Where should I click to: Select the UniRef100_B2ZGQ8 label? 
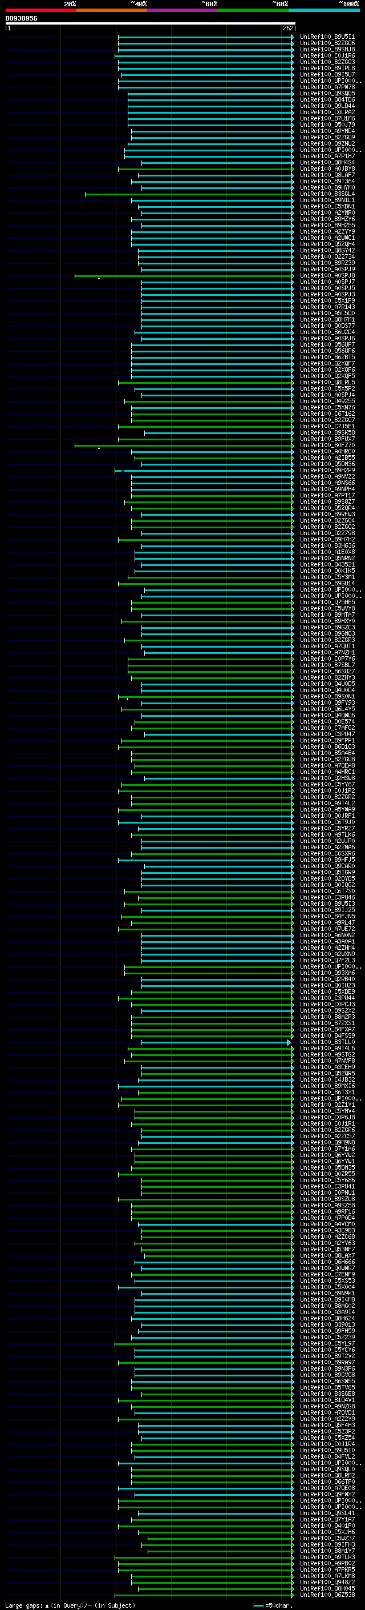tap(327, 760)
